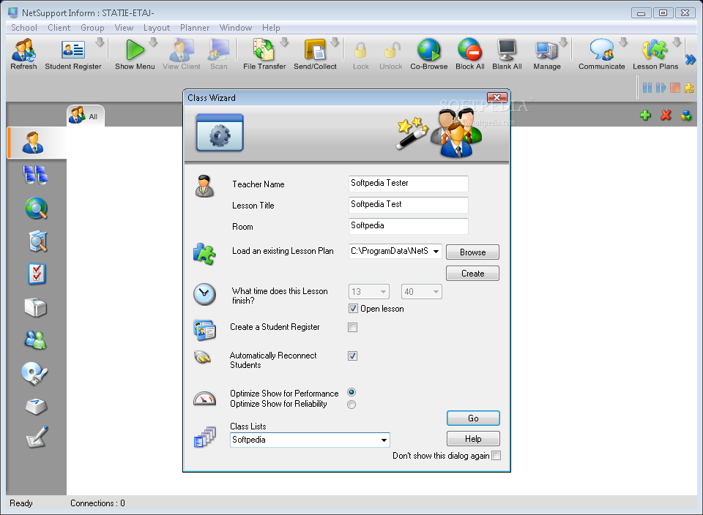703x515 pixels.
Task: Open survey checklist view in sidebar
Action: pyautogui.click(x=37, y=274)
